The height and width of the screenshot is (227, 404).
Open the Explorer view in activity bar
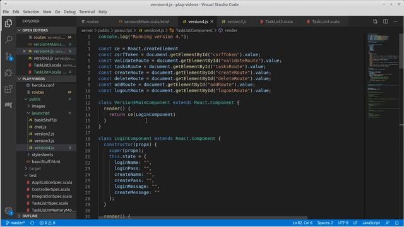click(8, 23)
